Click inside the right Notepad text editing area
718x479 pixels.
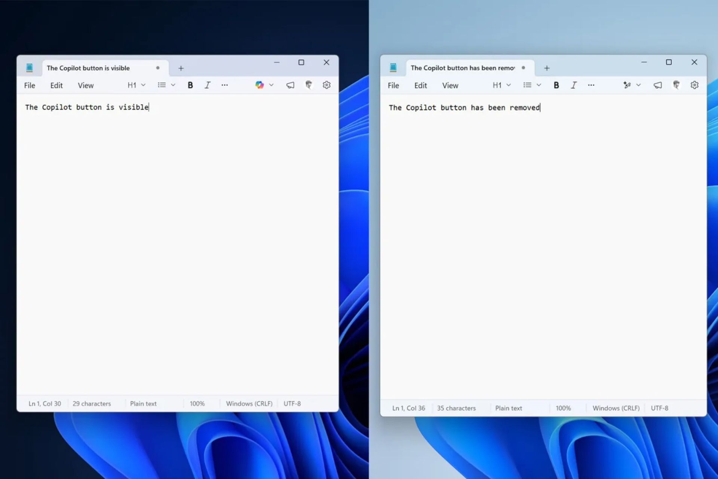[542, 243]
